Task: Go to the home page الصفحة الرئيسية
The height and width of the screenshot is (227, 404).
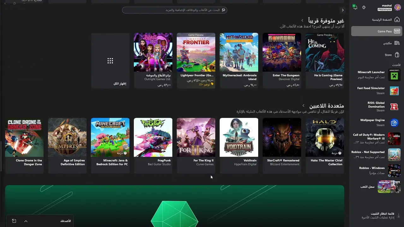Action: [x=376, y=20]
